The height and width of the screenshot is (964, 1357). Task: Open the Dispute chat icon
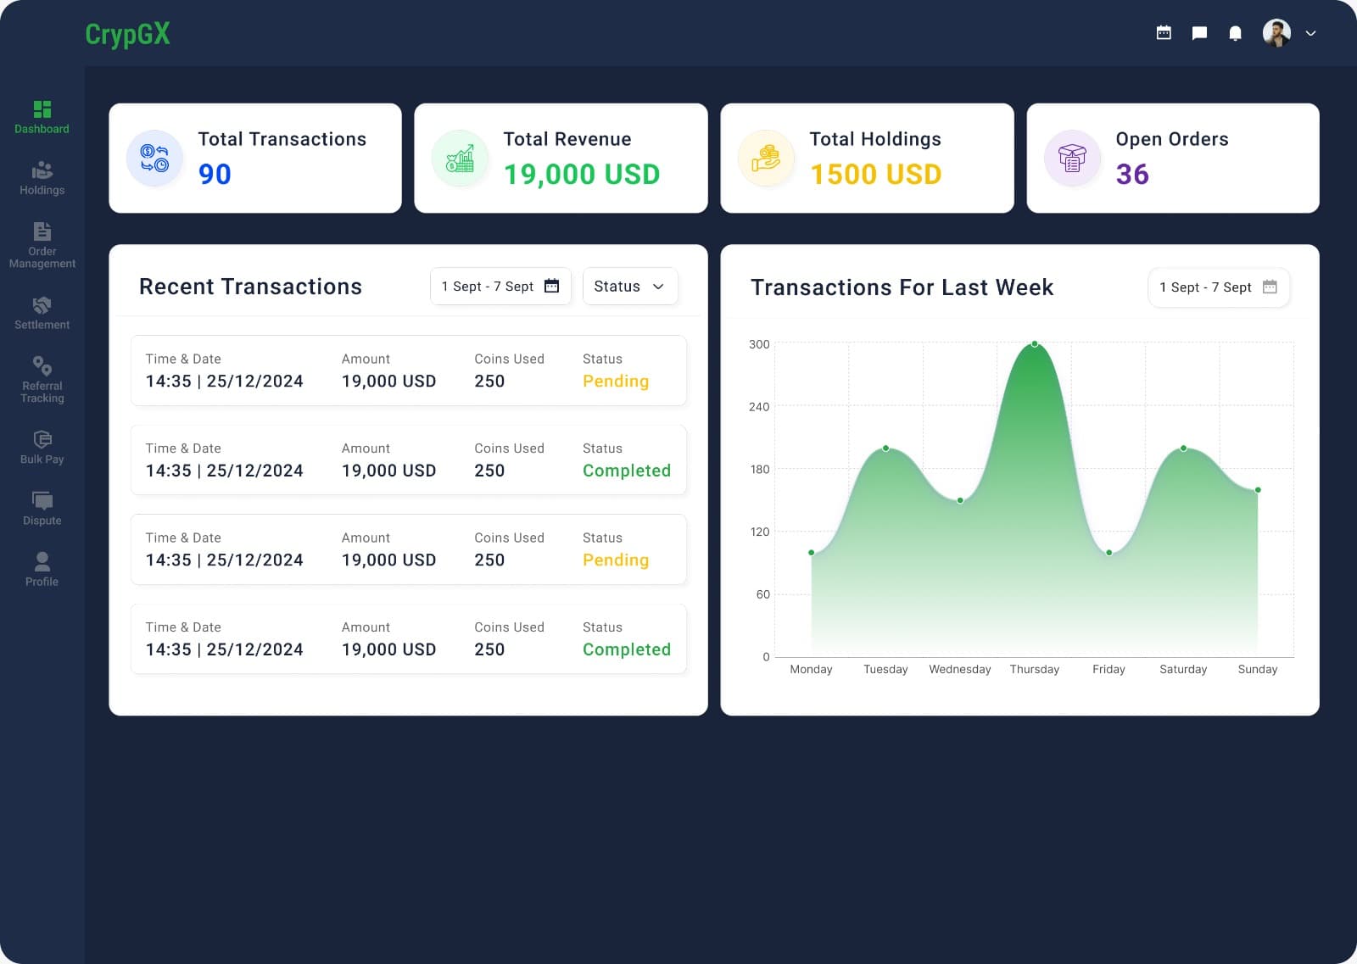(x=42, y=500)
